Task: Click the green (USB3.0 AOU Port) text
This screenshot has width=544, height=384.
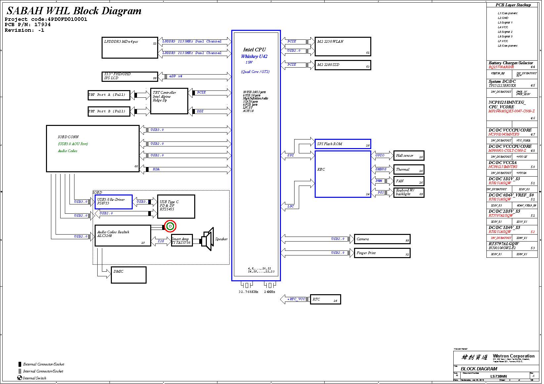Action: coord(73,144)
